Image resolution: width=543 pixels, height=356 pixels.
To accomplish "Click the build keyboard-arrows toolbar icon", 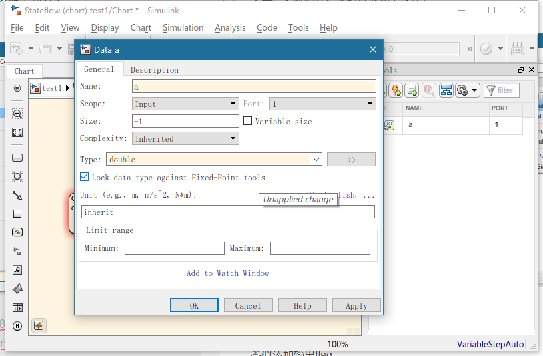I will [518, 49].
